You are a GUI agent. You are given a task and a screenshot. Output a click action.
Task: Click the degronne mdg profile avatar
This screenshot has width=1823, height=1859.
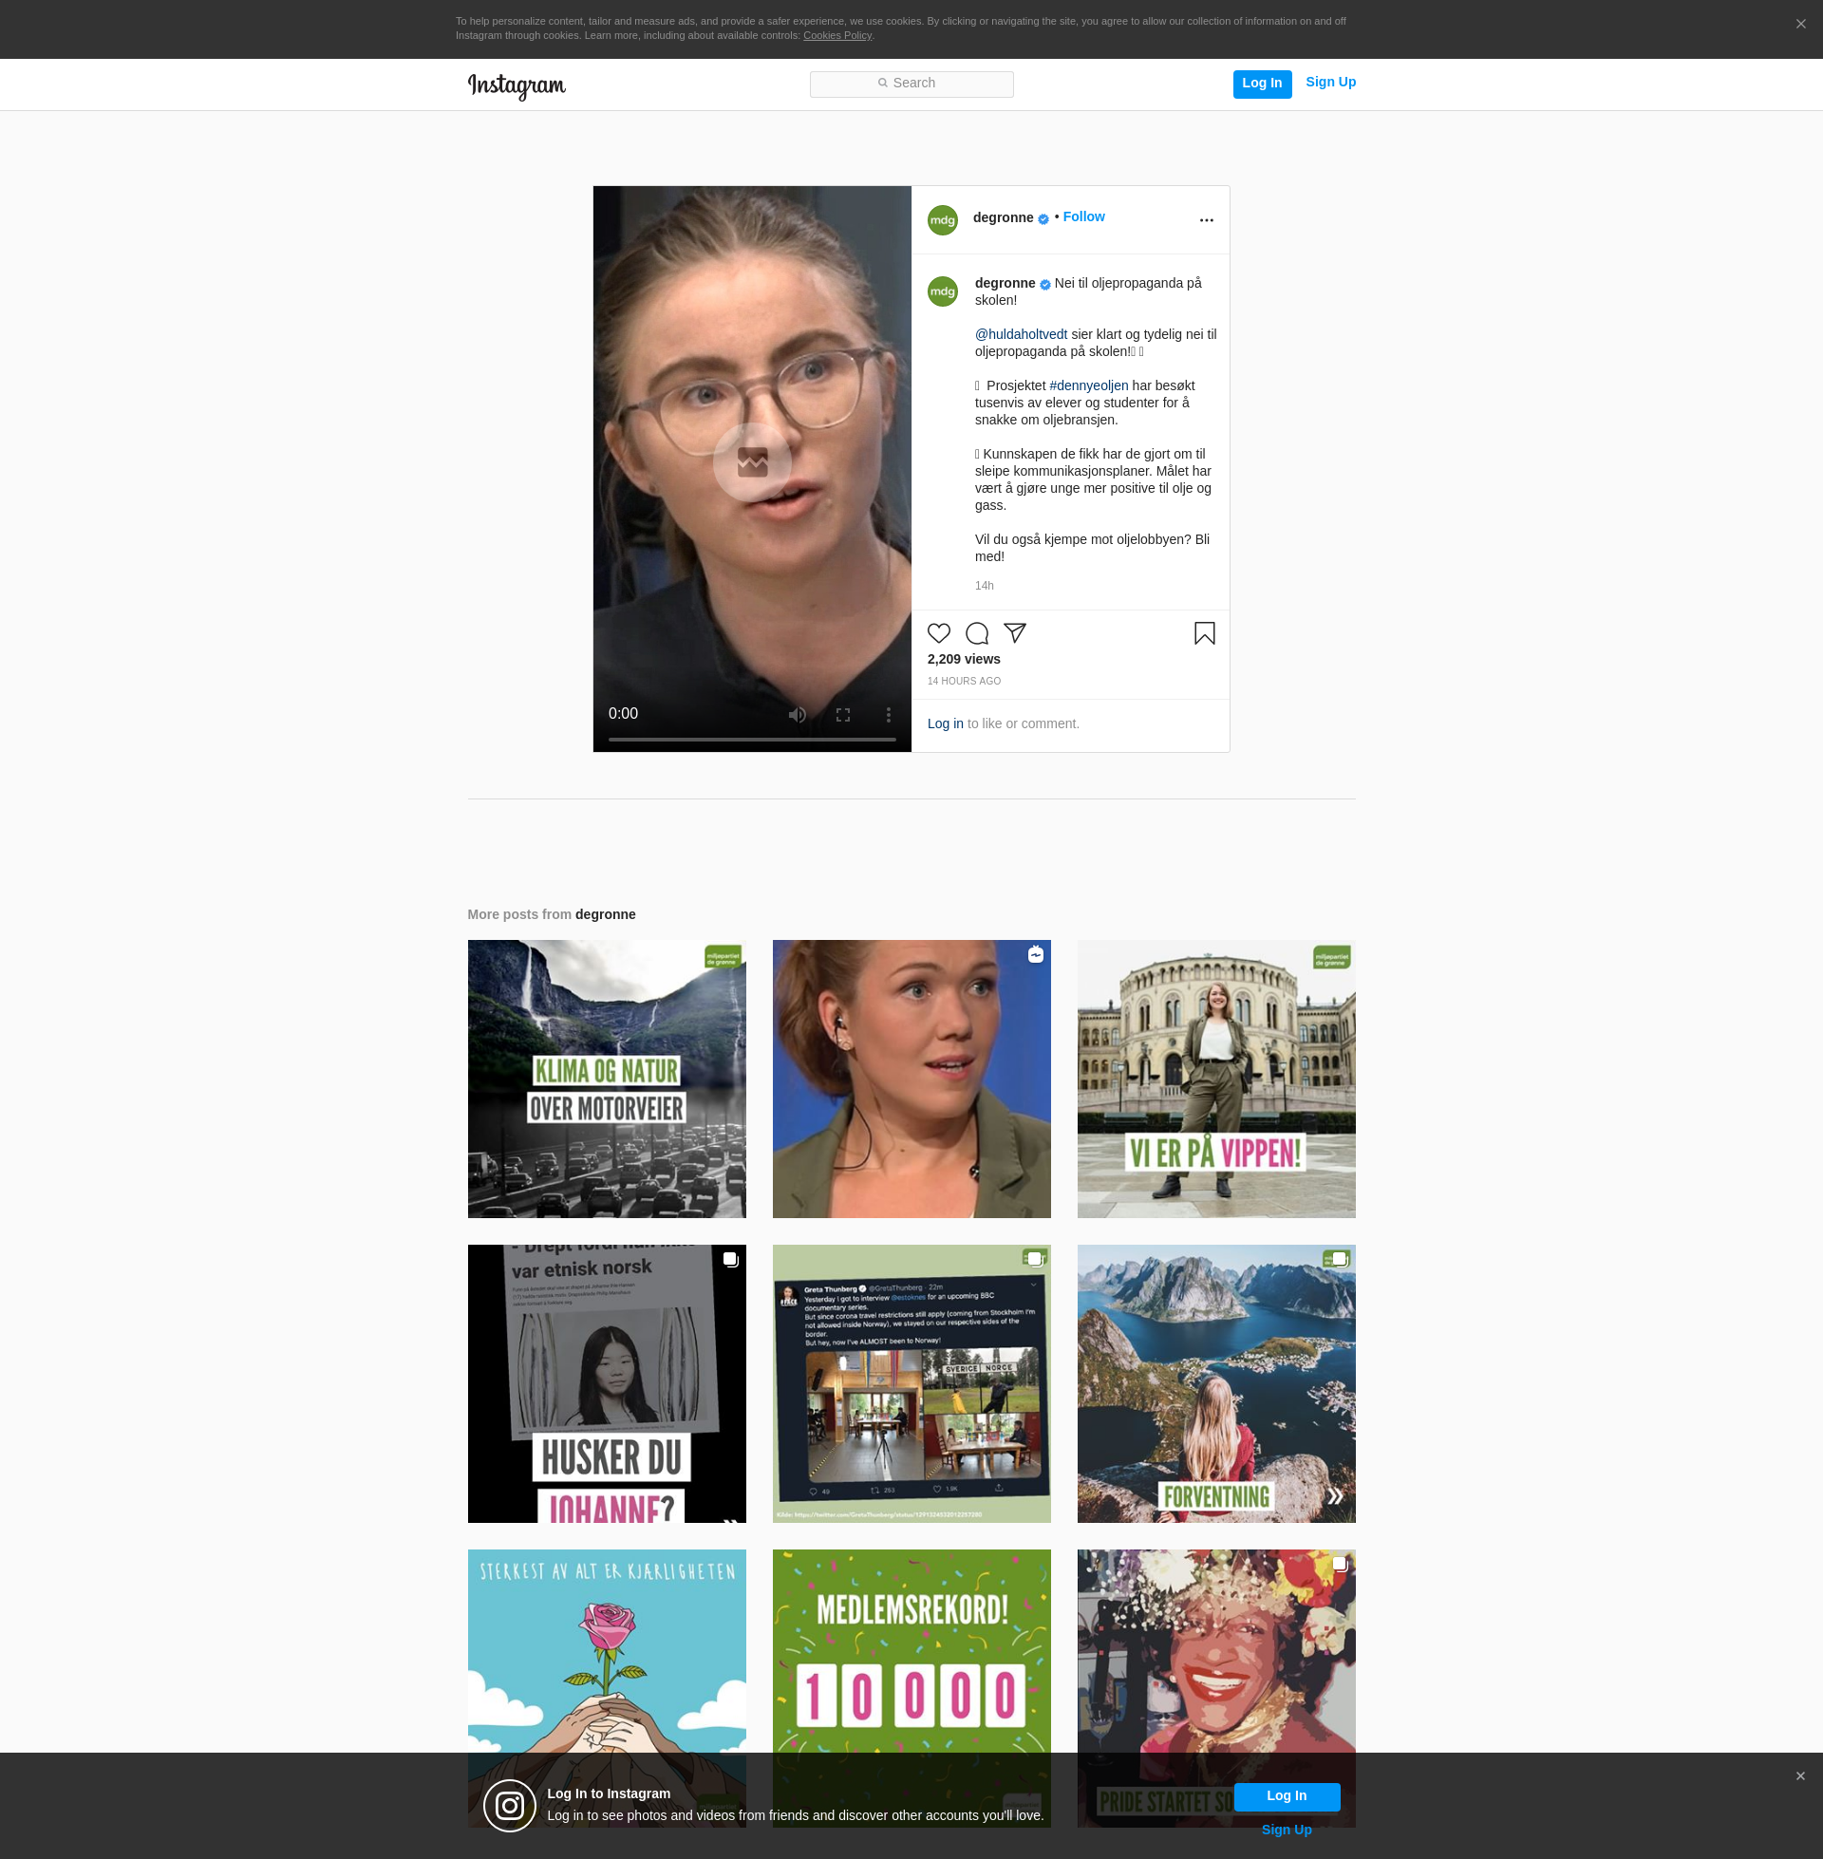coord(942,220)
